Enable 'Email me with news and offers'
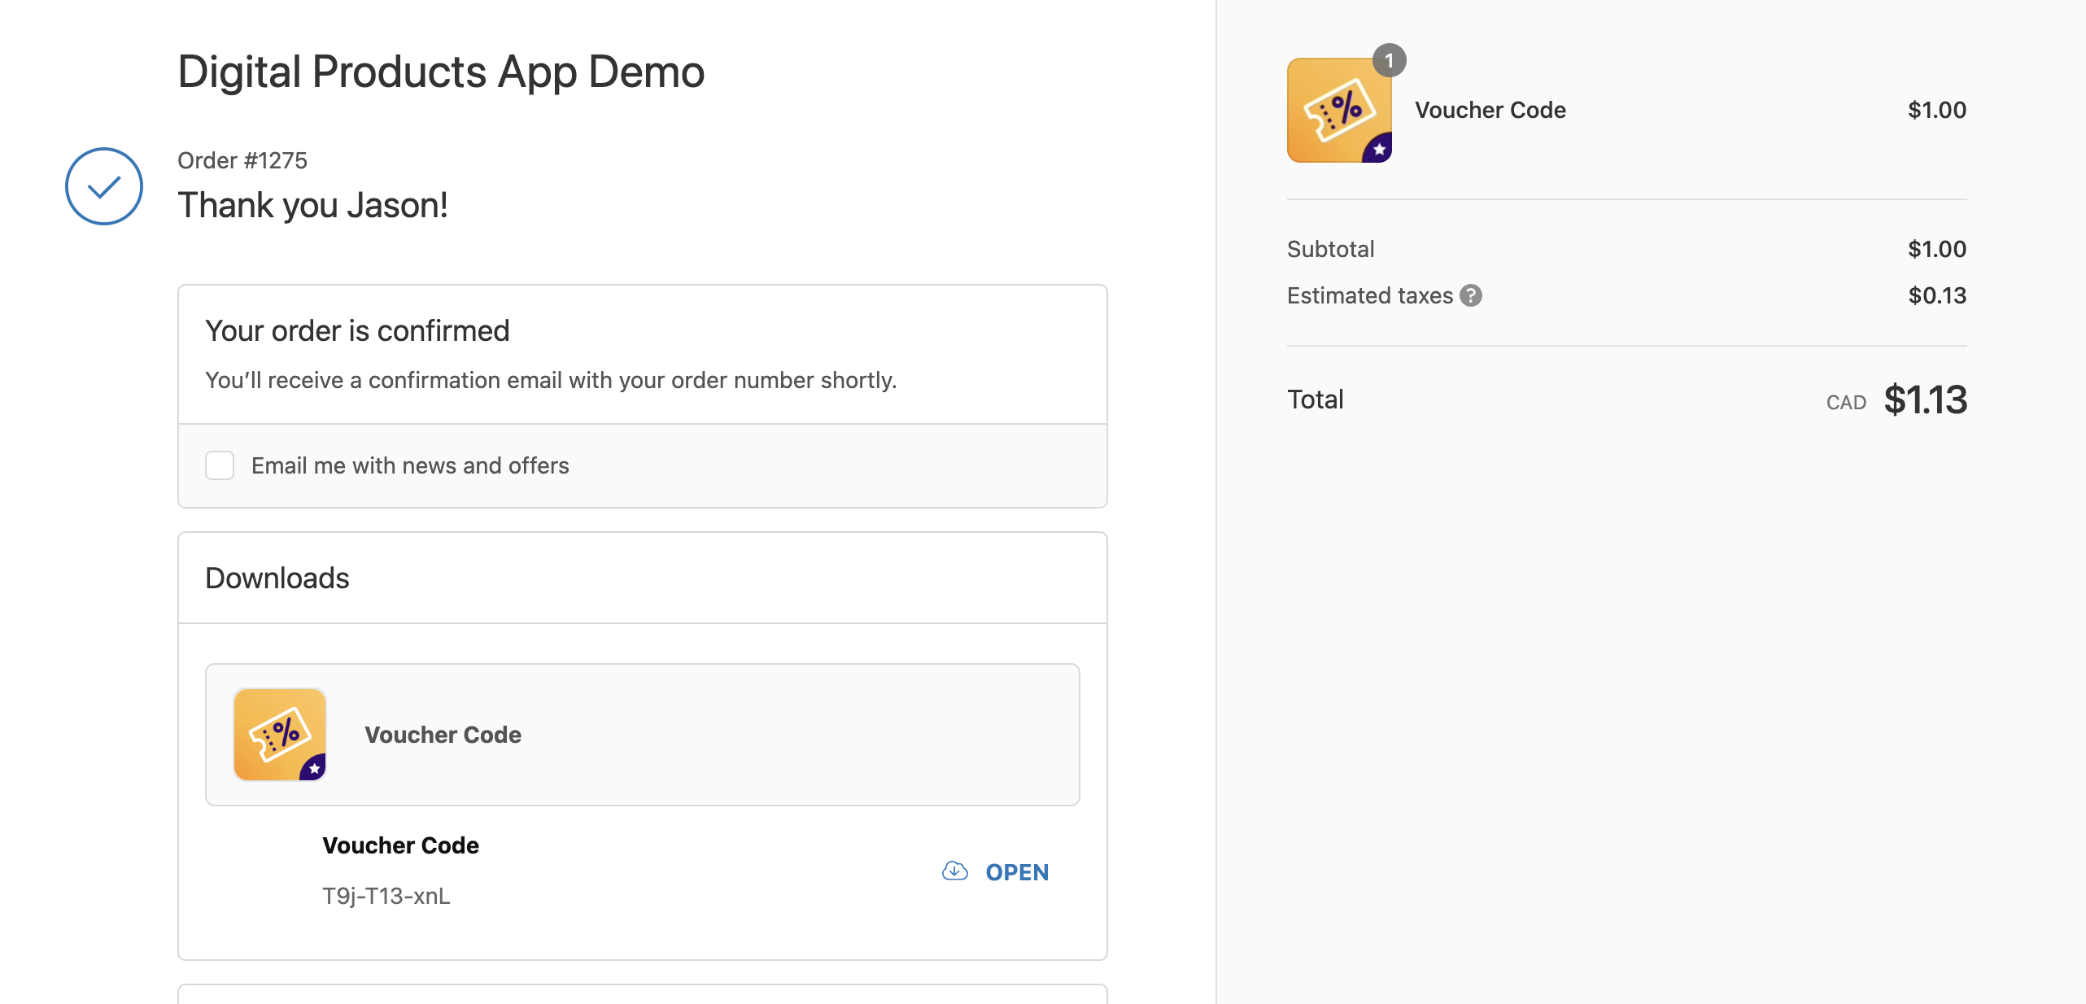This screenshot has width=2086, height=1004. 219,465
